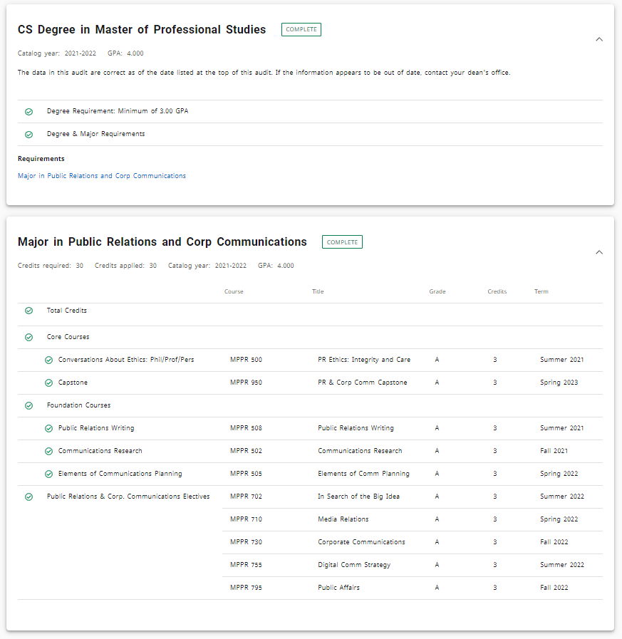This screenshot has width=622, height=639.
Task: Click term 'Spring 2023' in Capstone row
Action: 559,383
